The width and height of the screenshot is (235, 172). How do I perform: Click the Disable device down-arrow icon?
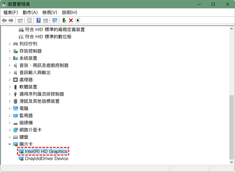tap(78, 20)
